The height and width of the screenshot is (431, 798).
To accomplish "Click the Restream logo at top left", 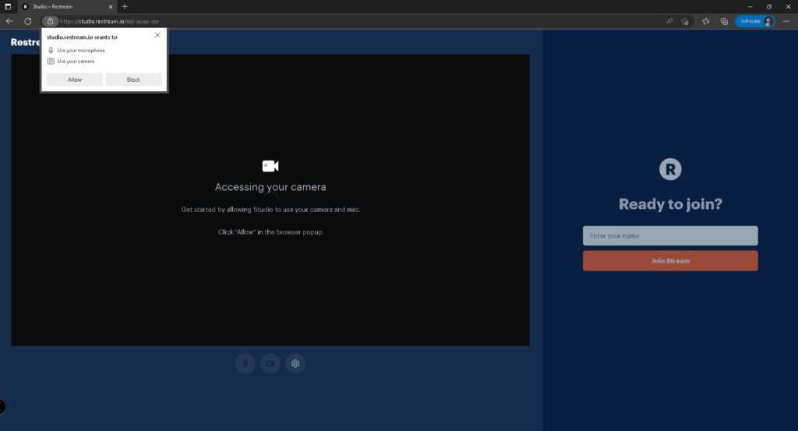I will pos(26,42).
